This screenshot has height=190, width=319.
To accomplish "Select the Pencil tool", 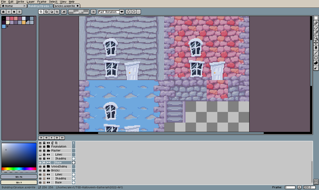I will tap(316, 23).
